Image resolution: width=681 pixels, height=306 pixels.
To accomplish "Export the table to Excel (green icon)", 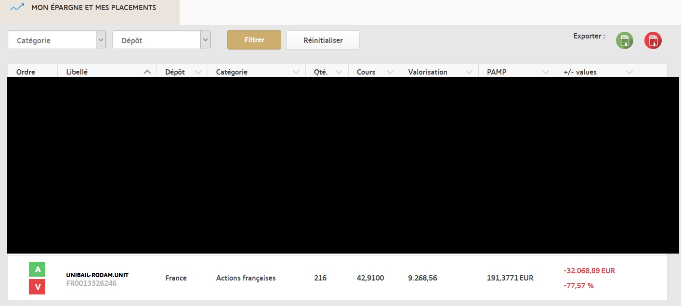I will click(625, 40).
